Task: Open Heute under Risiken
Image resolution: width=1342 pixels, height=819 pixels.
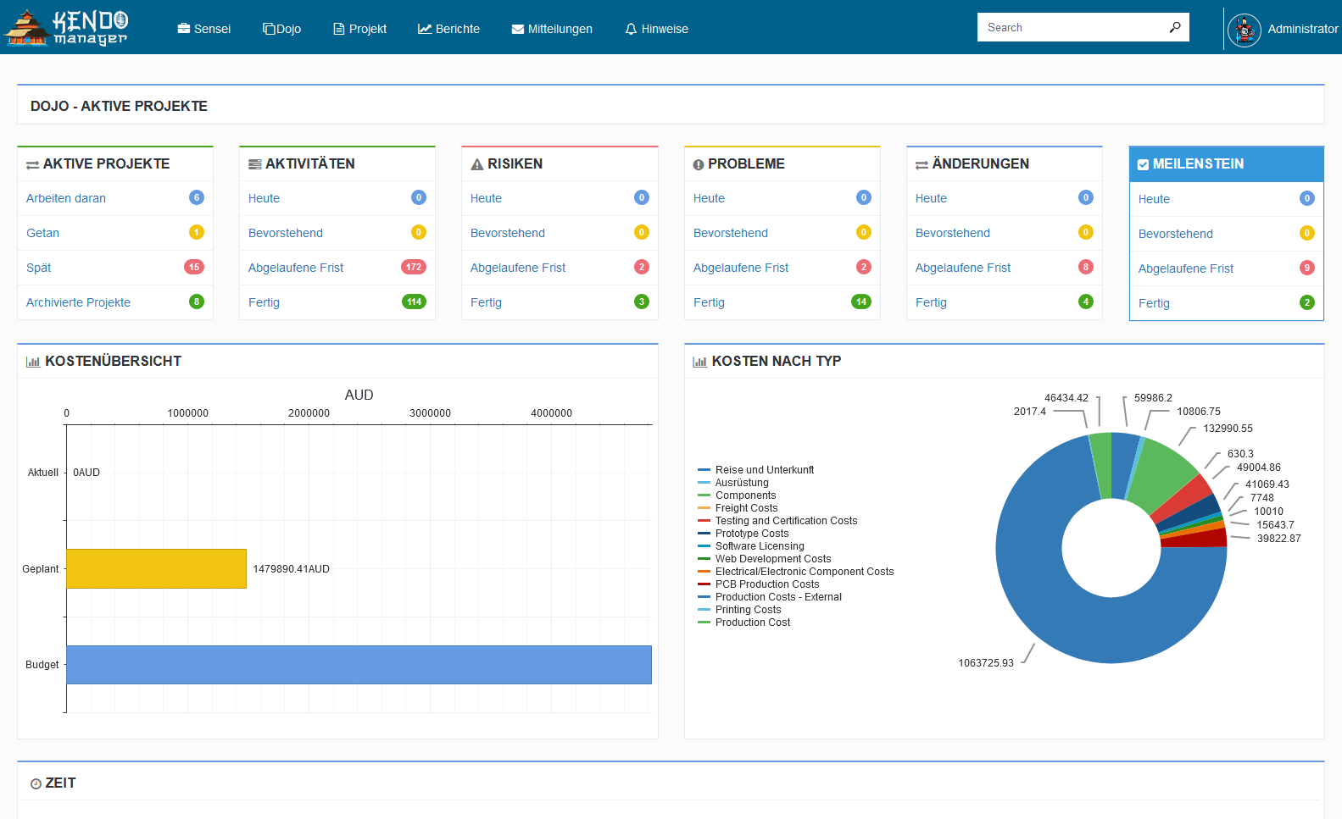Action: pos(486,198)
